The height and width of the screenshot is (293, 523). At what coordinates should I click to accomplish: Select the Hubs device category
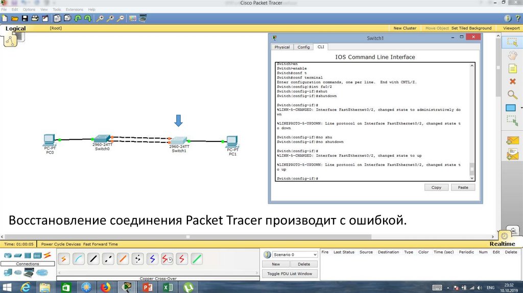tap(28, 256)
